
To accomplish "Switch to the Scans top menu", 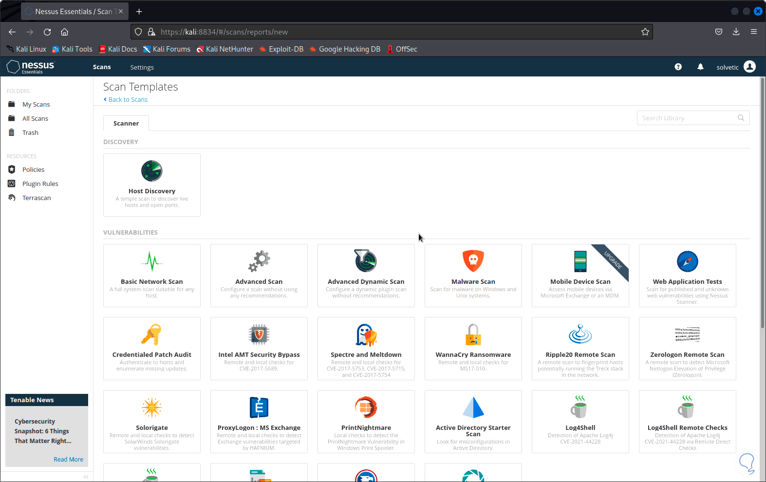I will [x=102, y=67].
